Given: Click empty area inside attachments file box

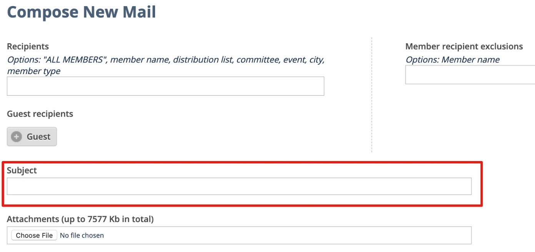Looking at the screenshot, I should point(288,235).
